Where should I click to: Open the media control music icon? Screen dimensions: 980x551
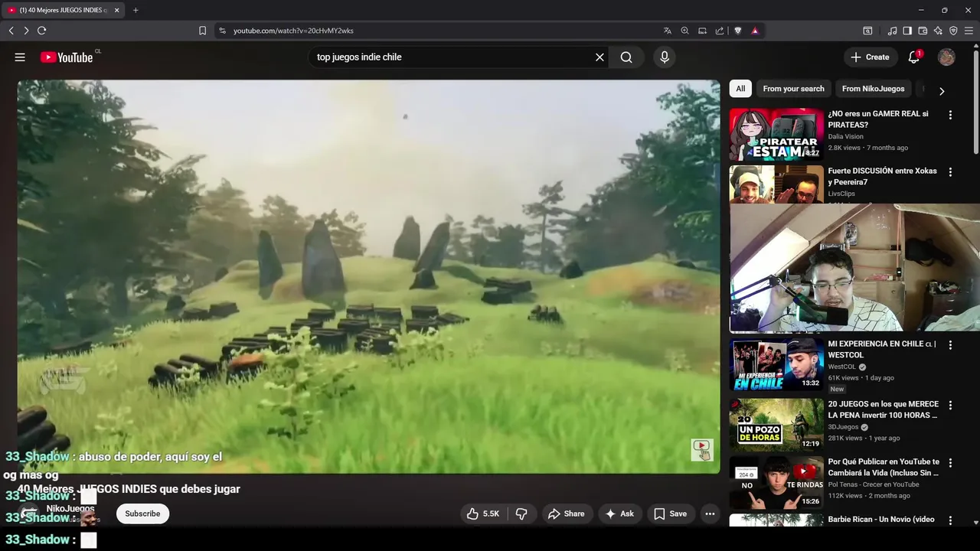tap(893, 31)
